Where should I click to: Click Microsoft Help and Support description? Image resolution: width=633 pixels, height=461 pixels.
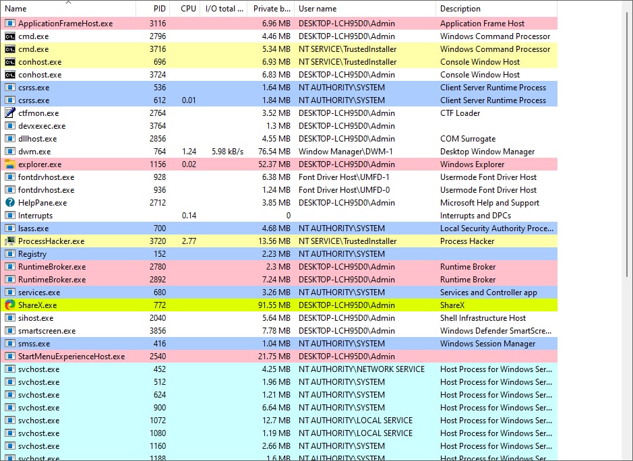(x=489, y=203)
